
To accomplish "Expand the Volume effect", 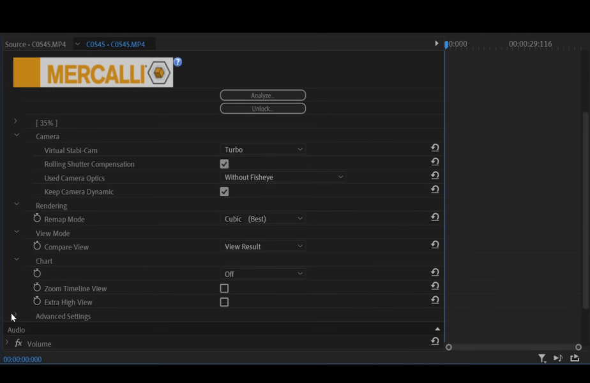I will pyautogui.click(x=7, y=342).
